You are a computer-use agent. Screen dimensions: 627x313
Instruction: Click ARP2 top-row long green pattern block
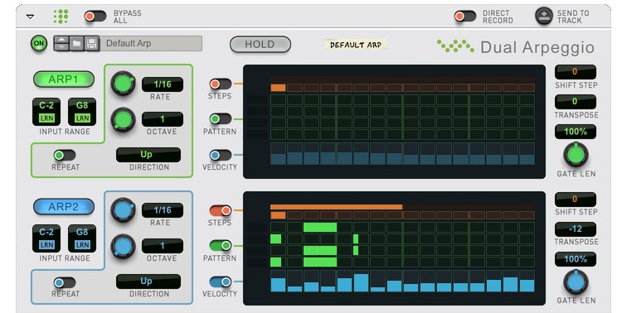[x=320, y=228]
